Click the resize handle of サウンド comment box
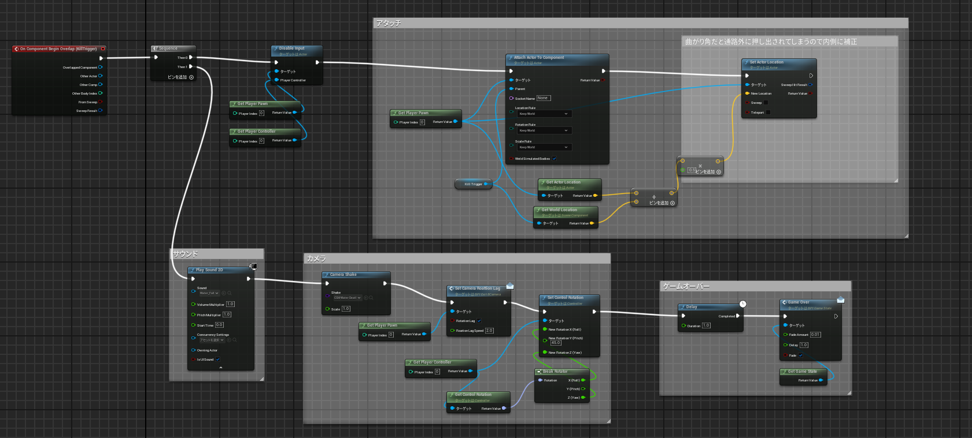This screenshot has width=972, height=438. [262, 379]
